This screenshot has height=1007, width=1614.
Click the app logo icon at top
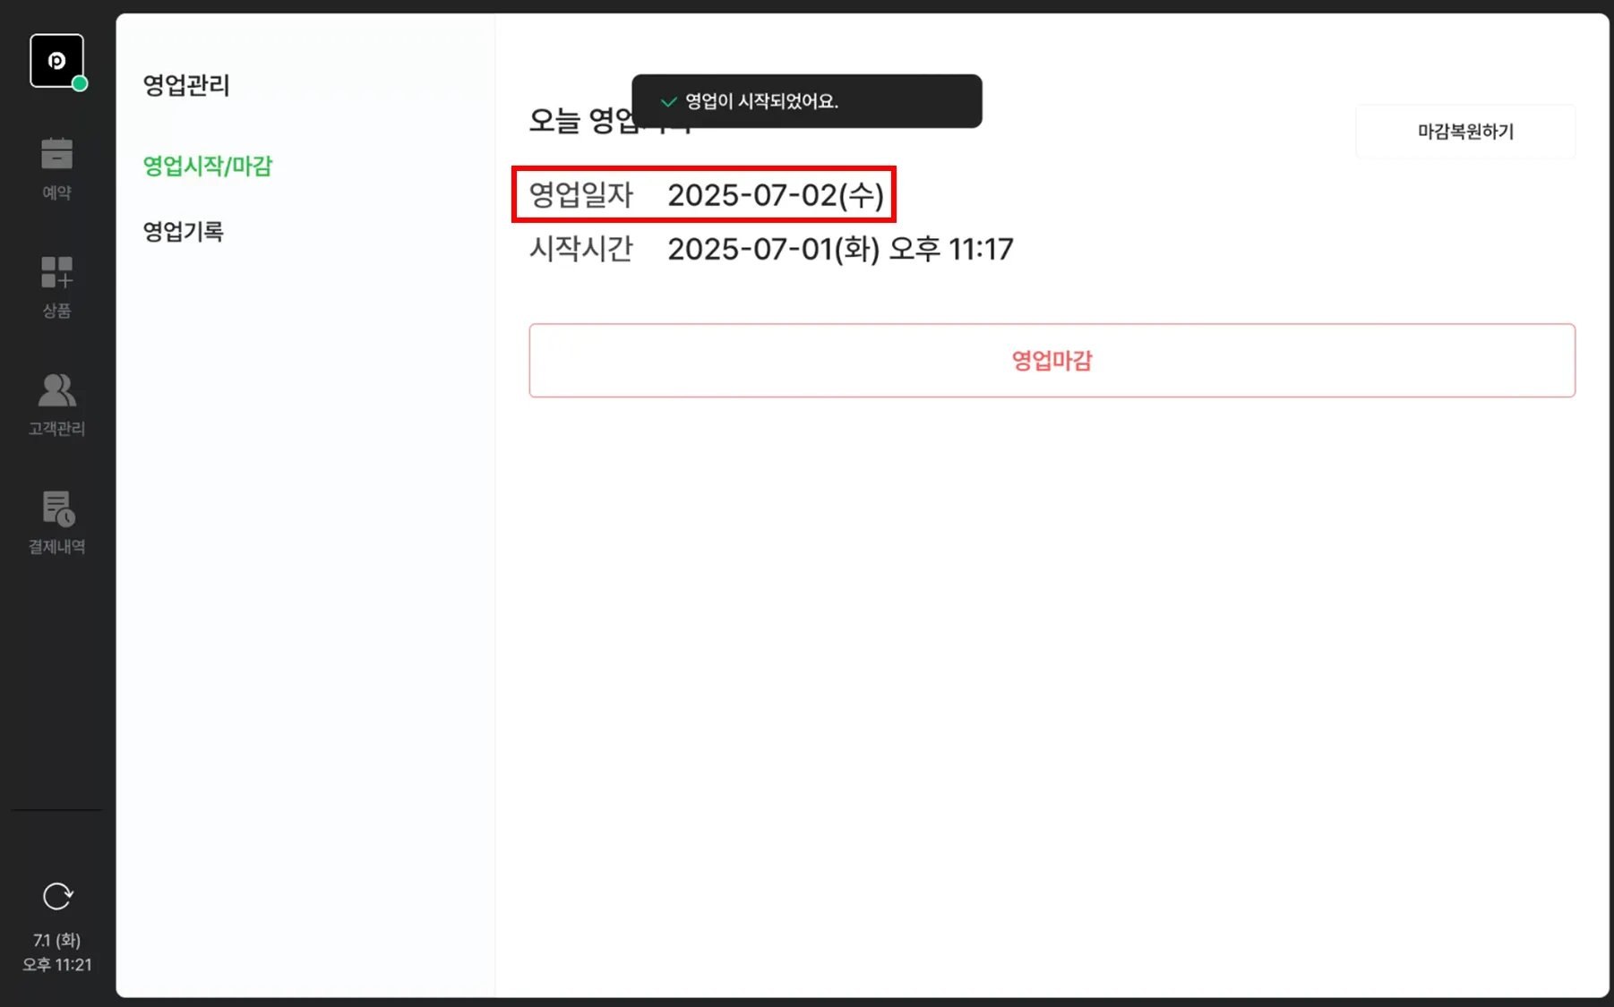tap(56, 60)
